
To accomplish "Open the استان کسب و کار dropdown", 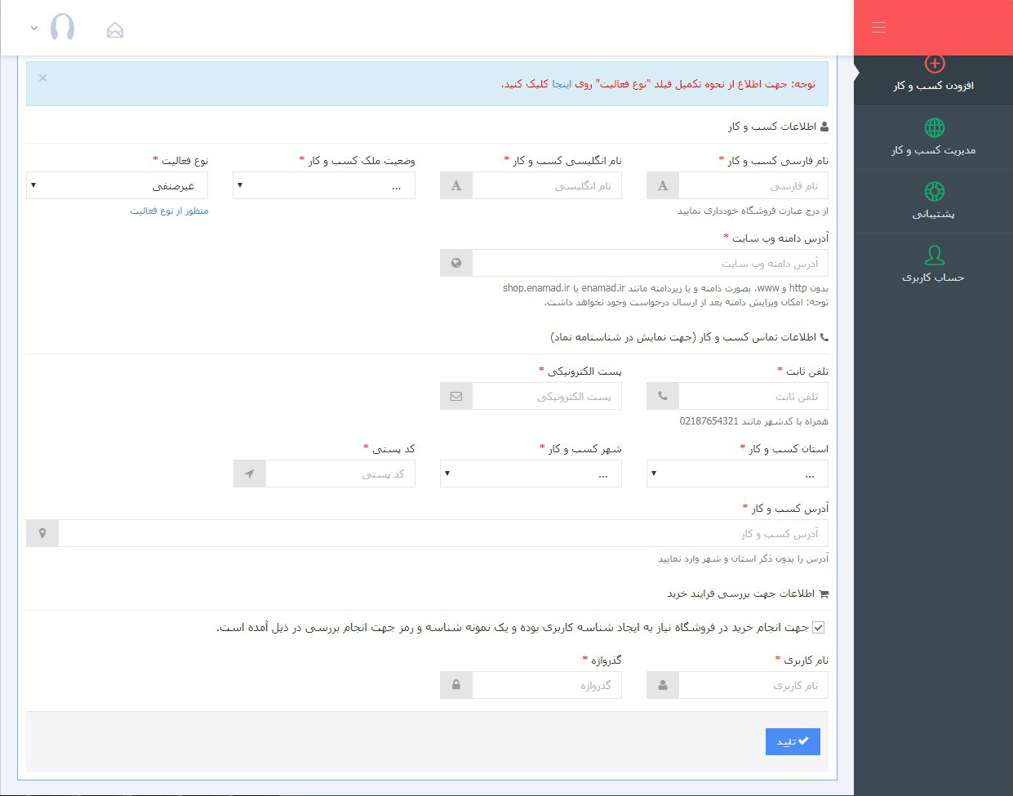I will click(x=737, y=474).
